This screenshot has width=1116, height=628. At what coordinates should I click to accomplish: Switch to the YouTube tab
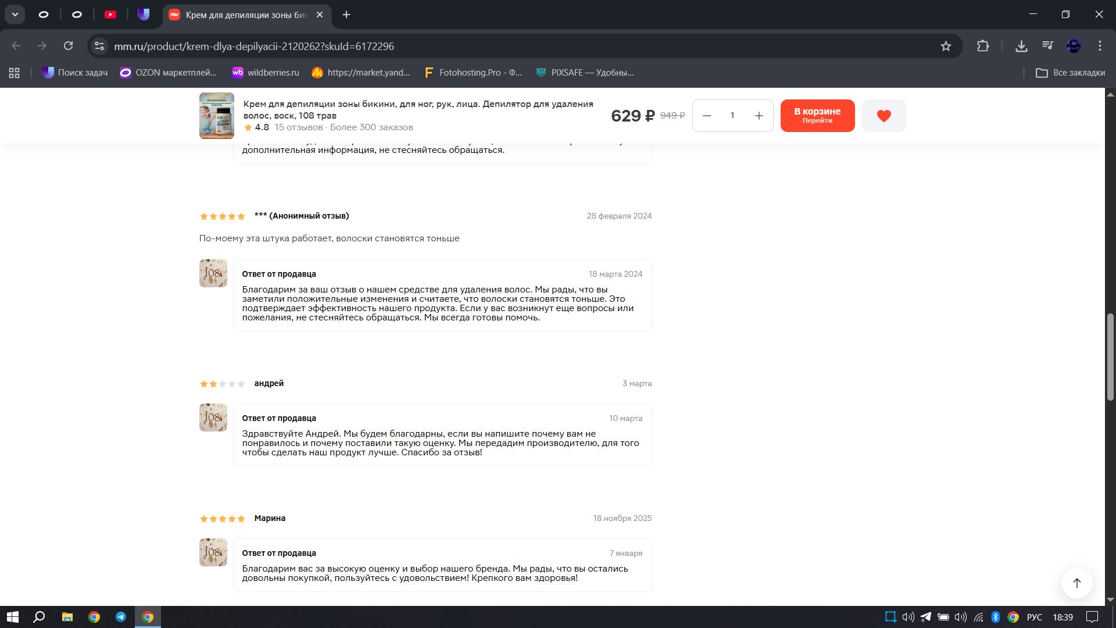110,15
